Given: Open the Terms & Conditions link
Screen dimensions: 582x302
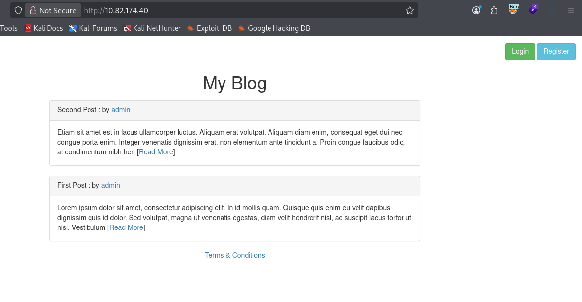Looking at the screenshot, I should coord(234,255).
